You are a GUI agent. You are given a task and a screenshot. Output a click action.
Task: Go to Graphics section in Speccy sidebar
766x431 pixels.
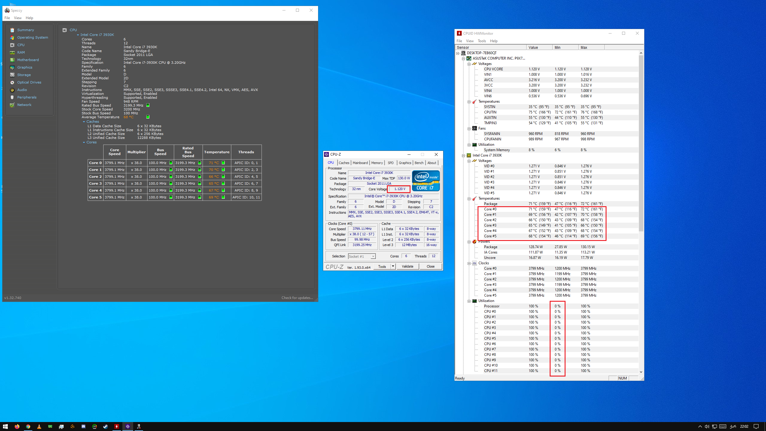pyautogui.click(x=25, y=67)
